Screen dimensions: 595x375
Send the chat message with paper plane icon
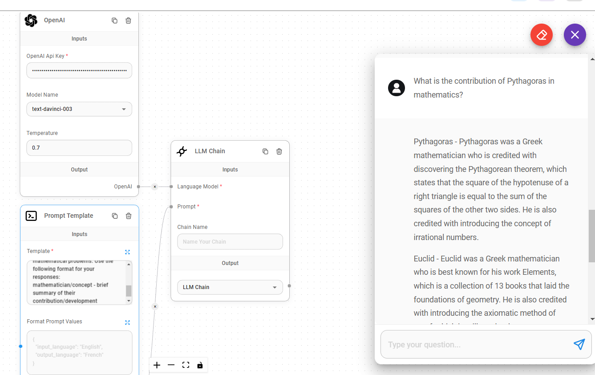coord(579,344)
